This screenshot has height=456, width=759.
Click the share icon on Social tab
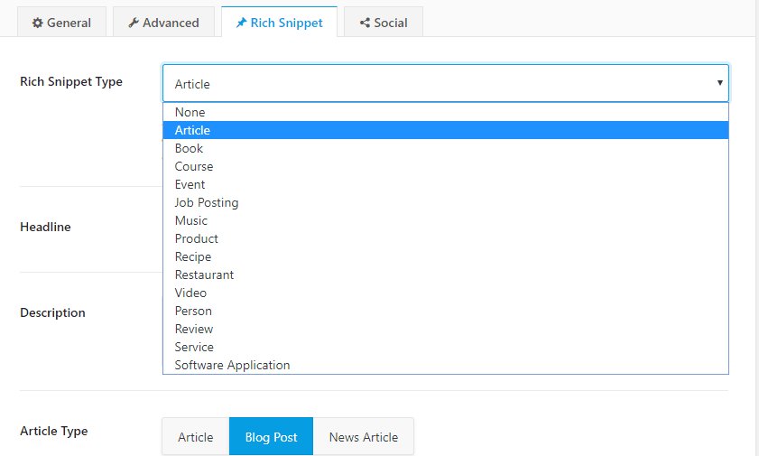[x=365, y=23]
